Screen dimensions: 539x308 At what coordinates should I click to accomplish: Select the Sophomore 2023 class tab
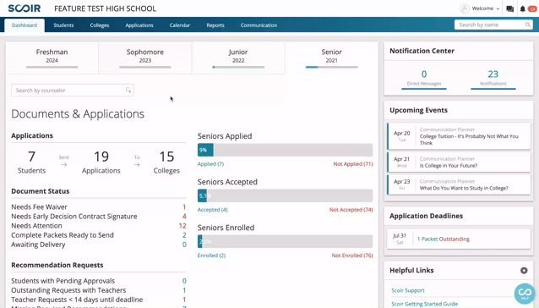[x=145, y=58]
